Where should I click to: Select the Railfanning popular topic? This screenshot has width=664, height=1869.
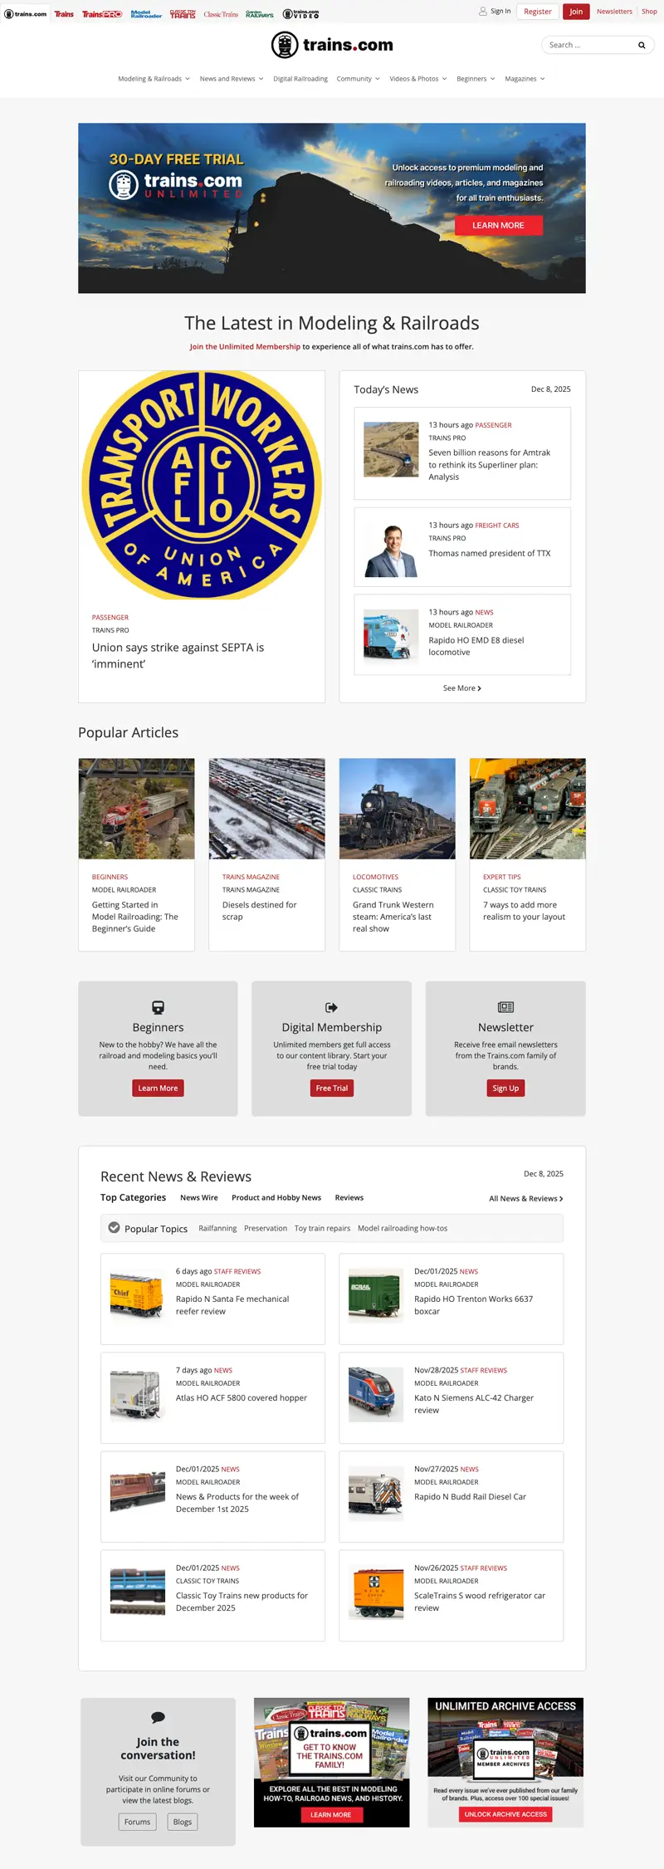(x=217, y=1228)
